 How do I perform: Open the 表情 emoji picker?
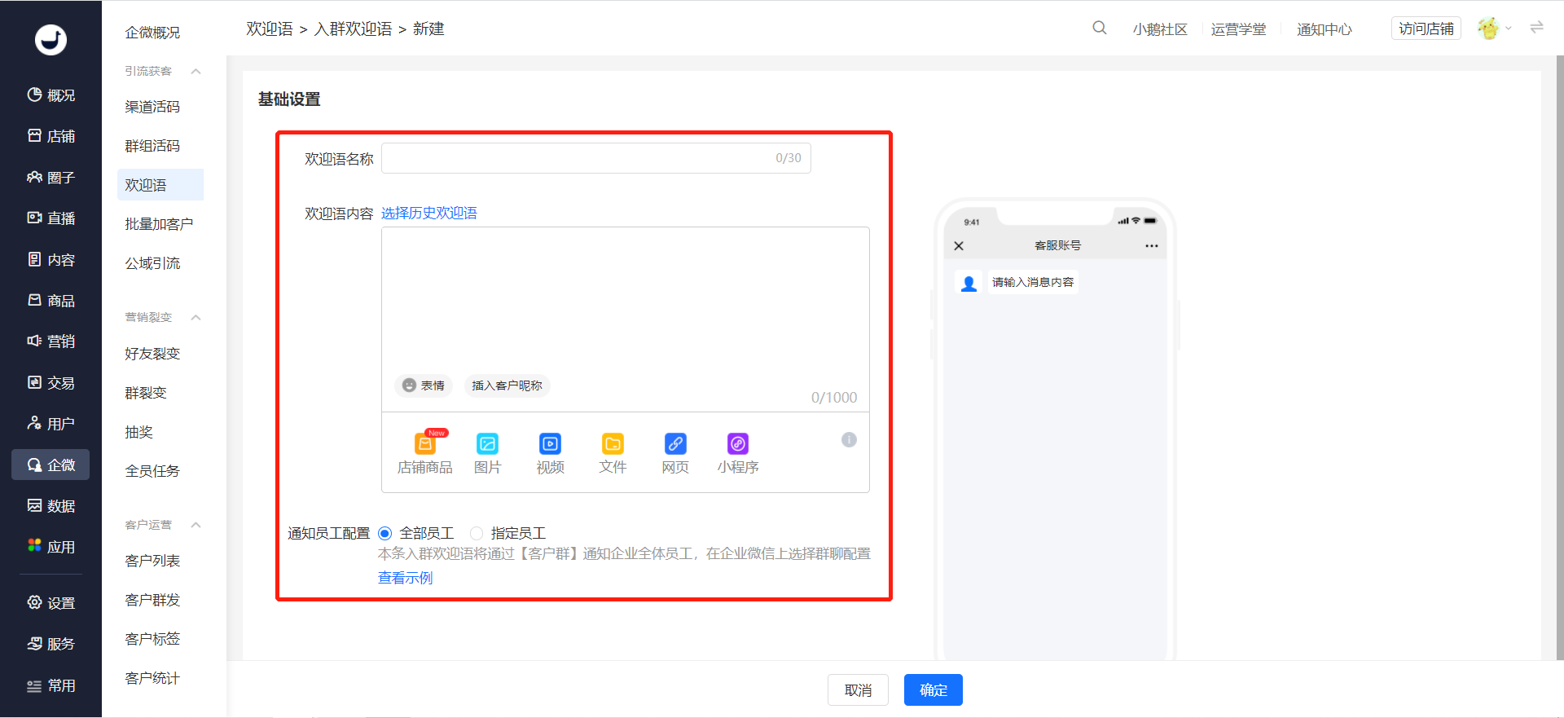coord(424,385)
